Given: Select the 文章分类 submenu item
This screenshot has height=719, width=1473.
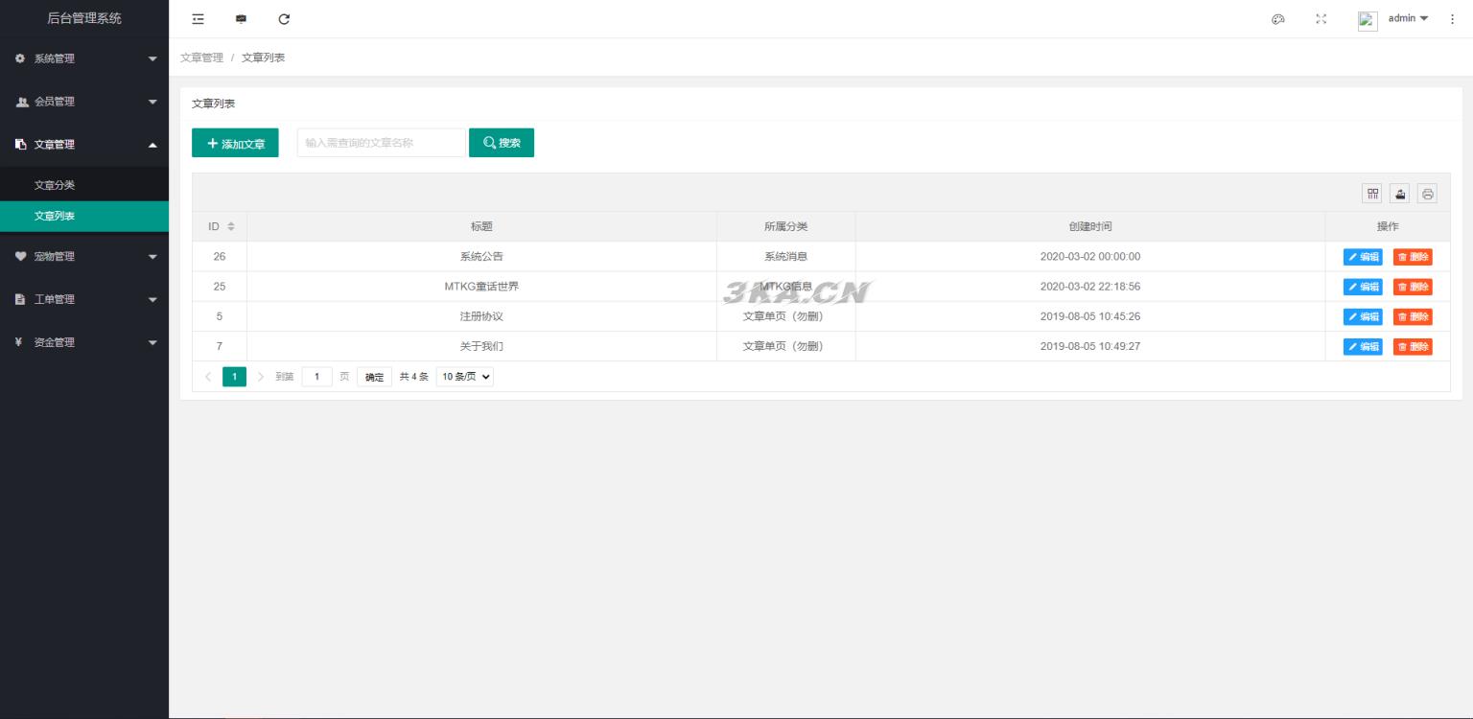Looking at the screenshot, I should click(84, 185).
